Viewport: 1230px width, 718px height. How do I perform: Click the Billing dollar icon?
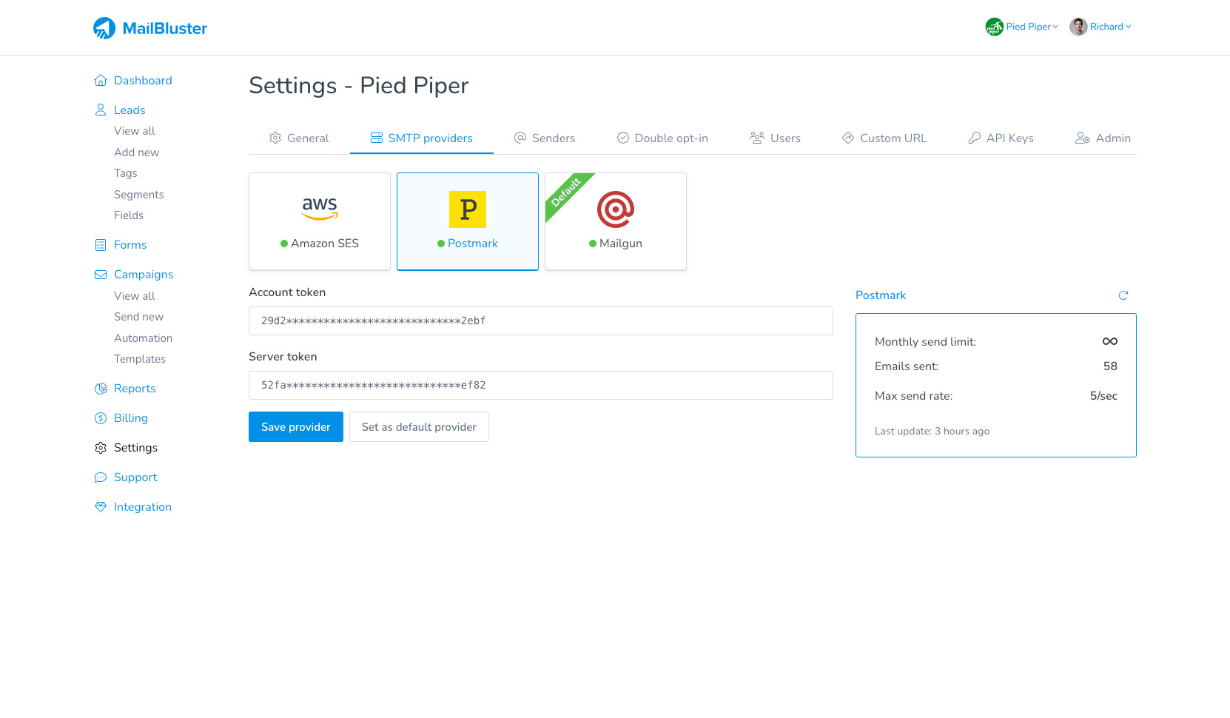click(x=101, y=417)
